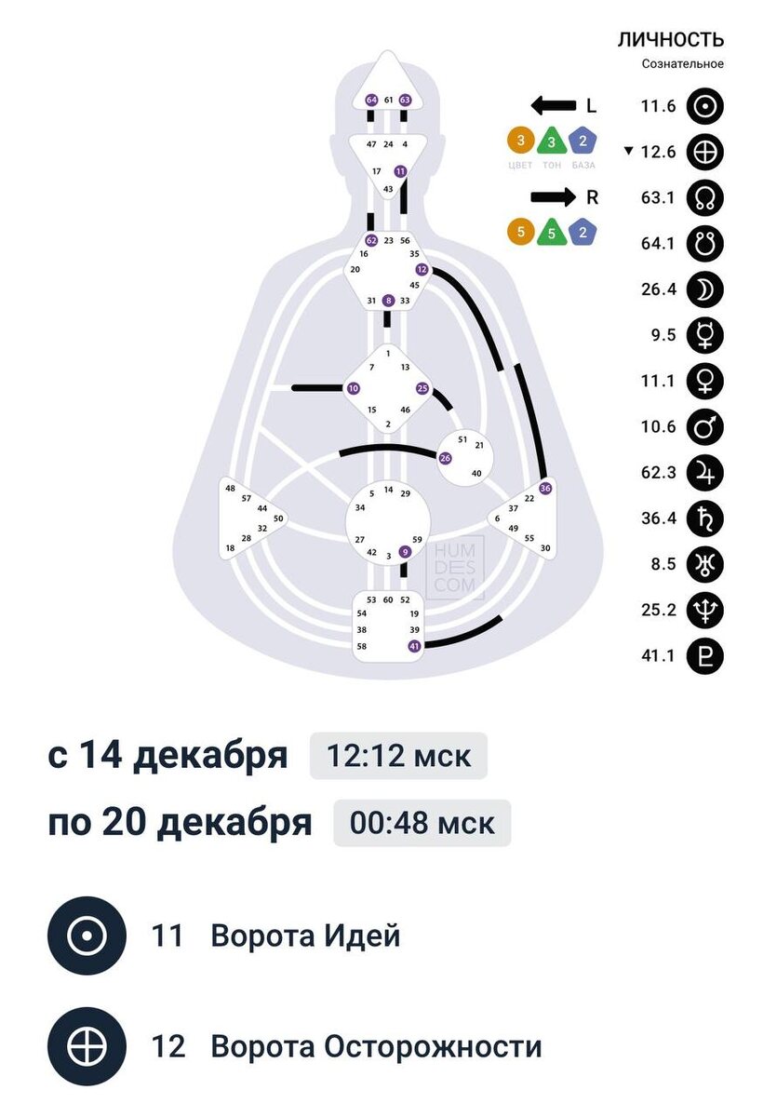Select the Neptune trident icon at 25.2

pyautogui.click(x=704, y=610)
